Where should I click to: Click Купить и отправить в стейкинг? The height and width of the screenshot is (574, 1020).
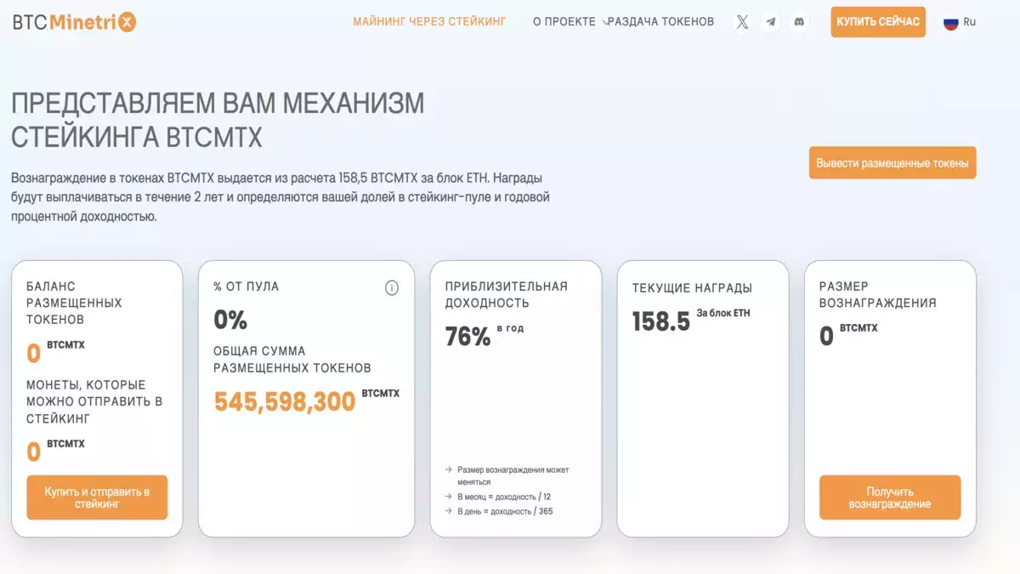(97, 497)
